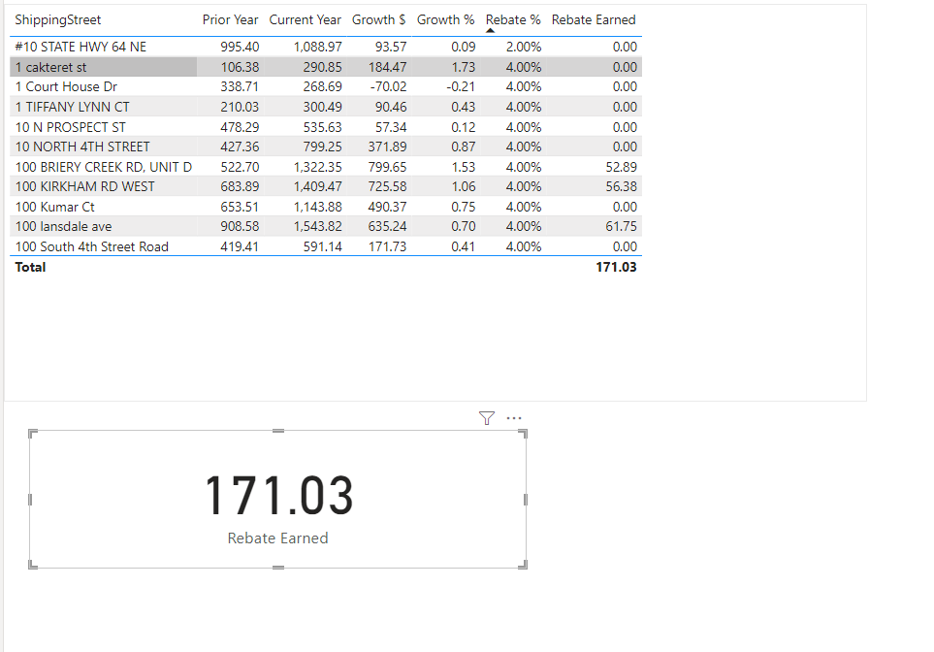Viewport: 934px width, 652px height.
Task: Grab the card's bottom-center edge handle
Action: [278, 568]
